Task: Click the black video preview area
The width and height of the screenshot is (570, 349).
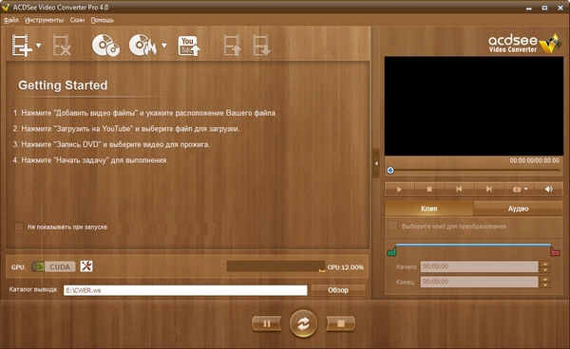Action: click(x=474, y=106)
